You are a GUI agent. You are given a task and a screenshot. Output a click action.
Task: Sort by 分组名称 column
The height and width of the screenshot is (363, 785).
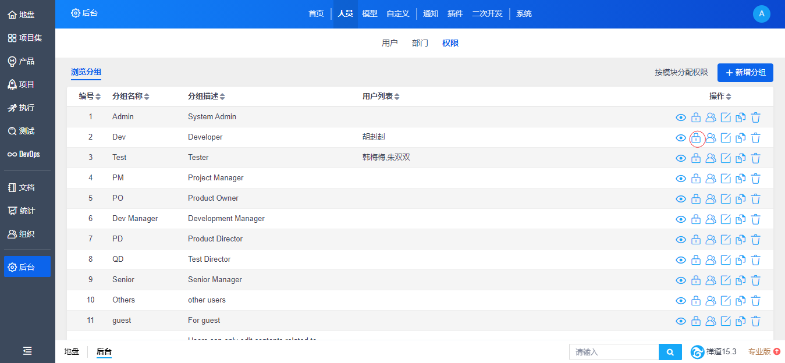coord(130,97)
